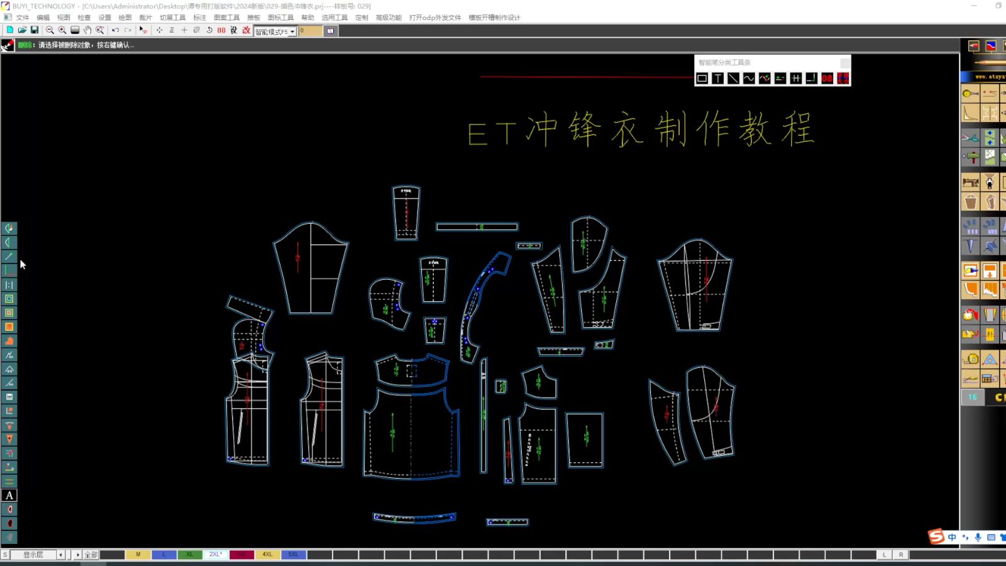Image resolution: width=1006 pixels, height=566 pixels.
Task: Click the microphone icon in input bar
Action: point(978,537)
